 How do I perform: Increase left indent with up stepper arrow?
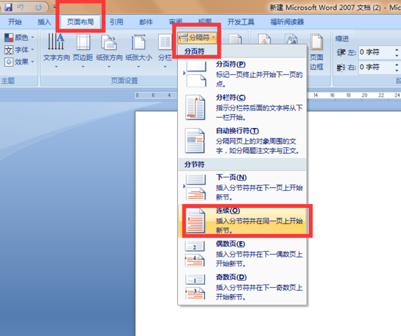click(x=396, y=49)
